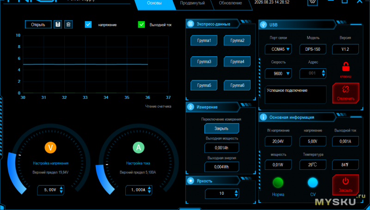The height and width of the screenshot is (210, 370).
Task: Click the brightness value field 10
Action: (x=222, y=193)
